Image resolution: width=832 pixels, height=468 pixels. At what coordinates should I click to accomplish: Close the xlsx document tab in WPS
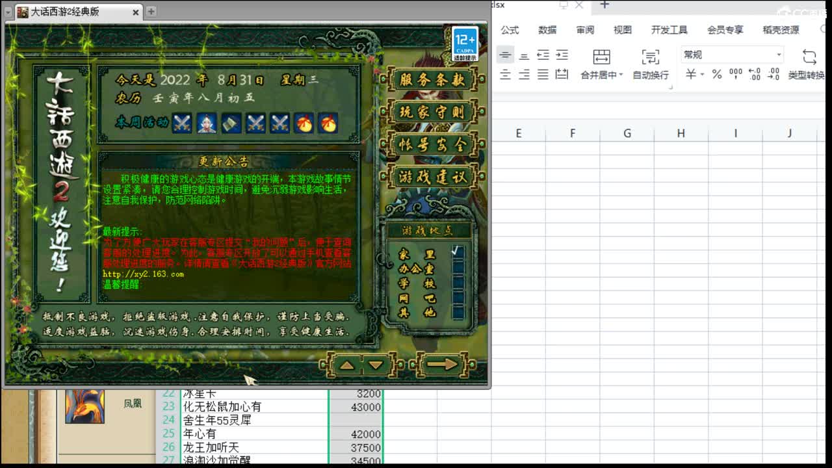point(578,5)
